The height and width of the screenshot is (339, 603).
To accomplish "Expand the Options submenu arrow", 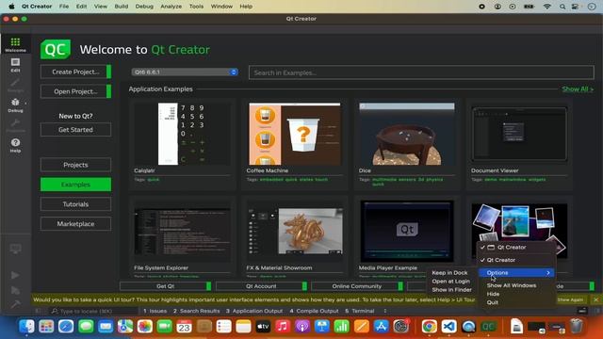I will (548, 272).
